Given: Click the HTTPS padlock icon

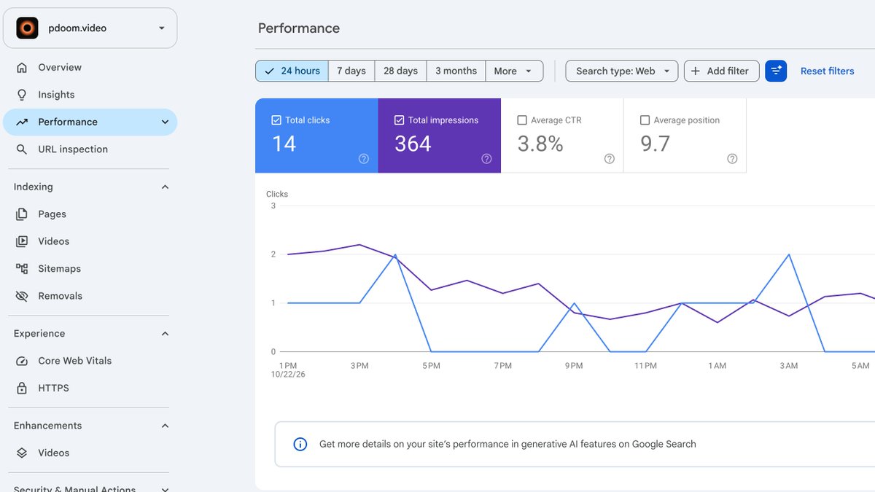Looking at the screenshot, I should point(22,388).
